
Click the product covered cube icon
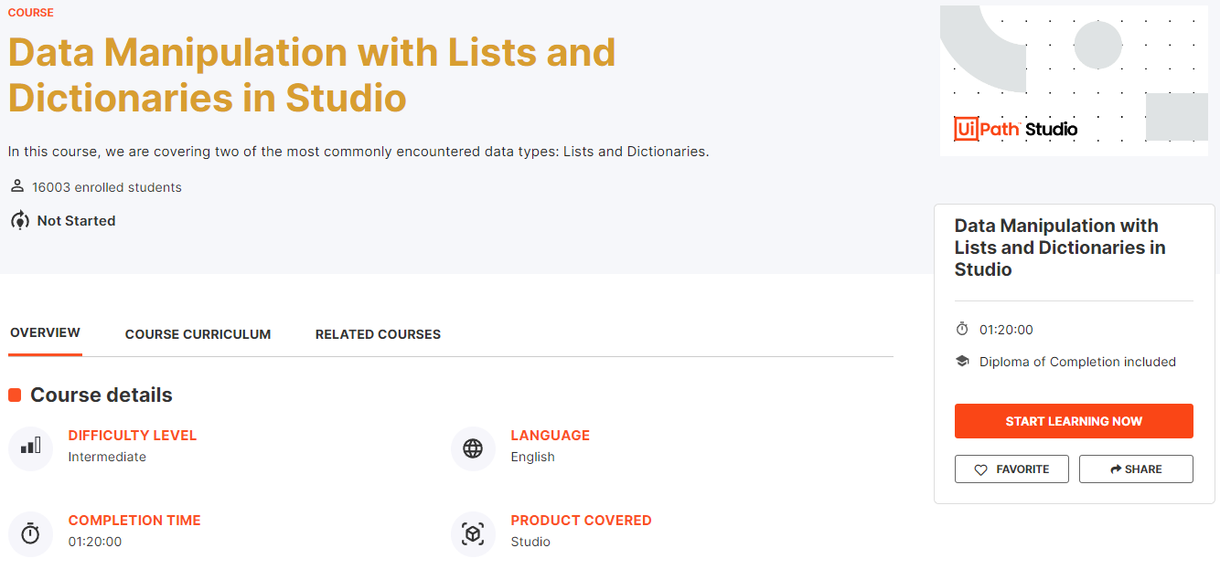pos(473,533)
